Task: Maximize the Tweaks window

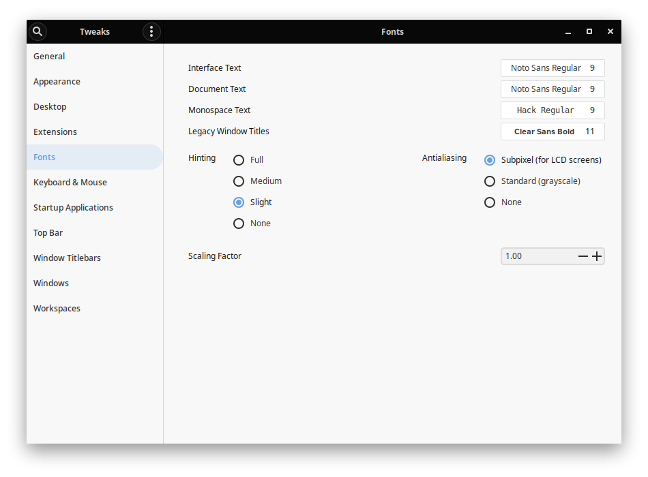Action: tap(589, 31)
